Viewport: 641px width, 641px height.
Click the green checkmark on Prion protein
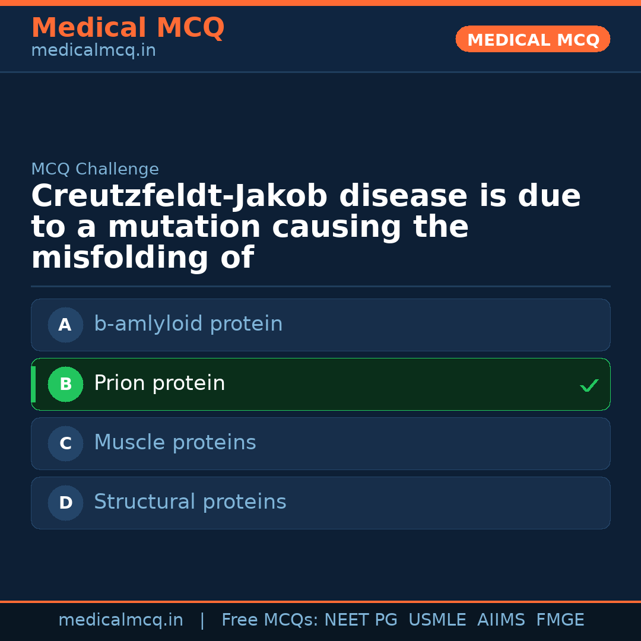589,385
